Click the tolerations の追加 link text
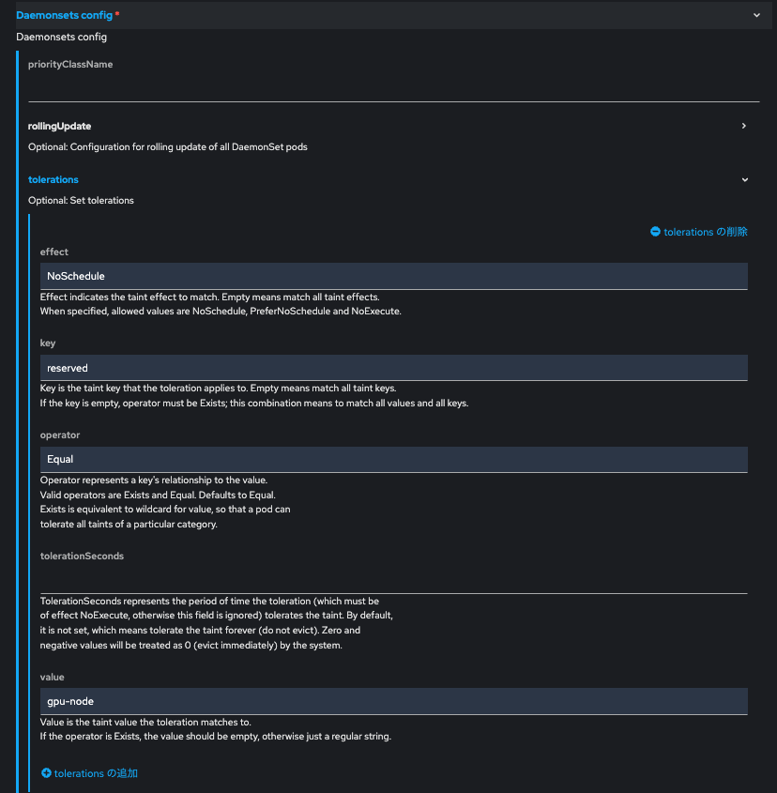 pos(96,773)
